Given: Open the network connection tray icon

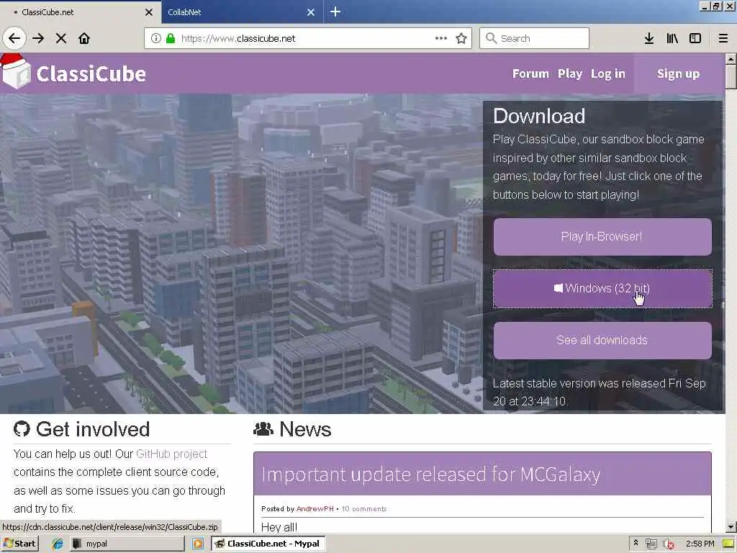Looking at the screenshot, I should click(651, 544).
